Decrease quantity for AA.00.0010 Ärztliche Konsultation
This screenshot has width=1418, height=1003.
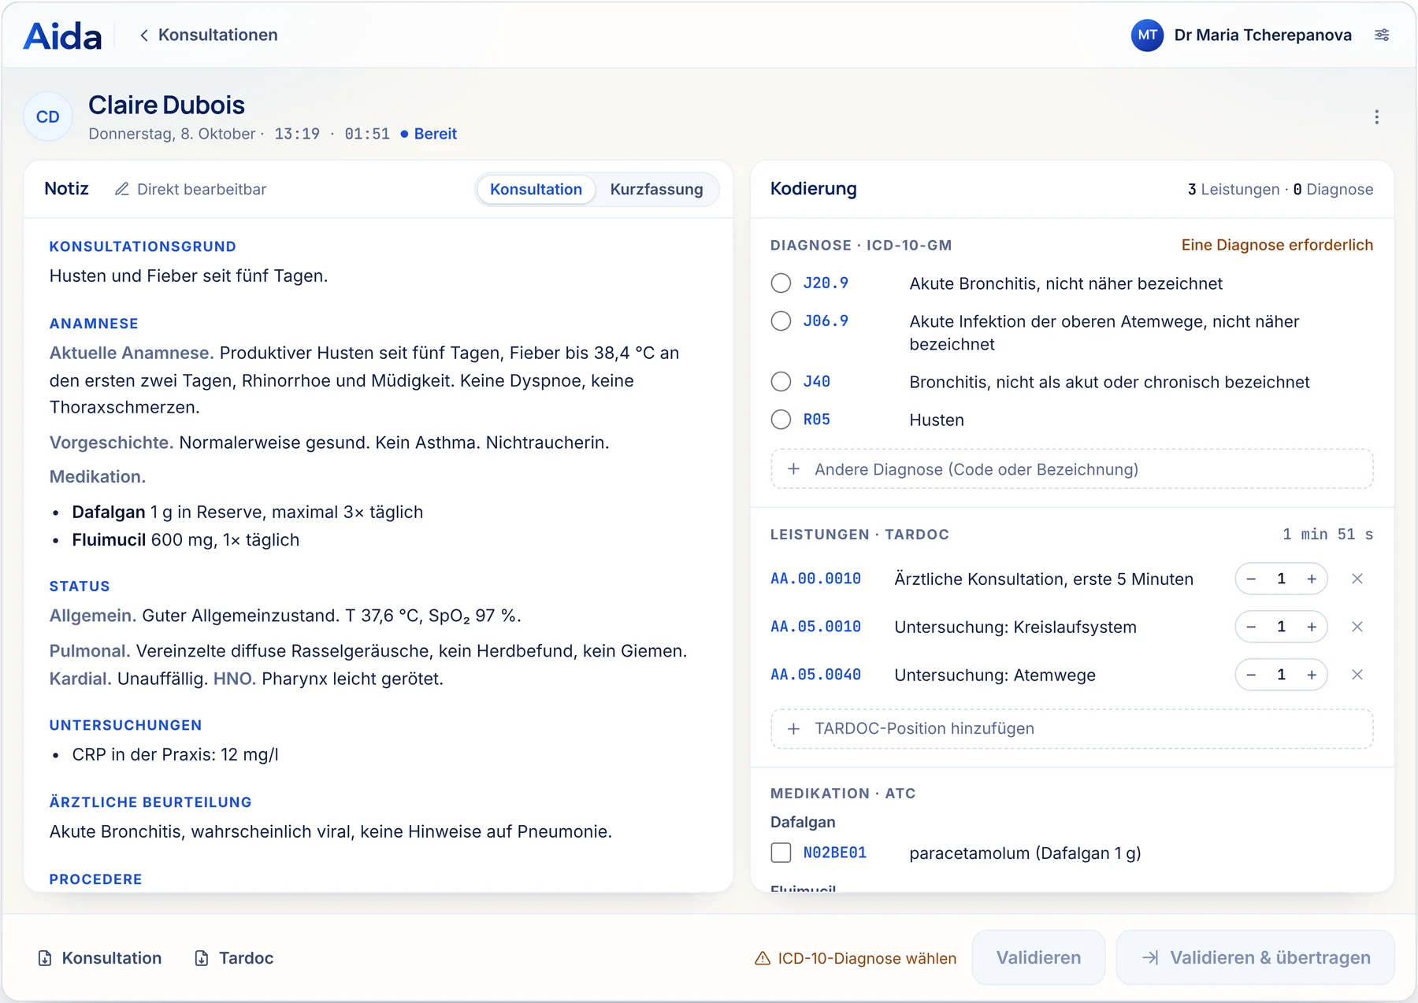pyautogui.click(x=1251, y=579)
